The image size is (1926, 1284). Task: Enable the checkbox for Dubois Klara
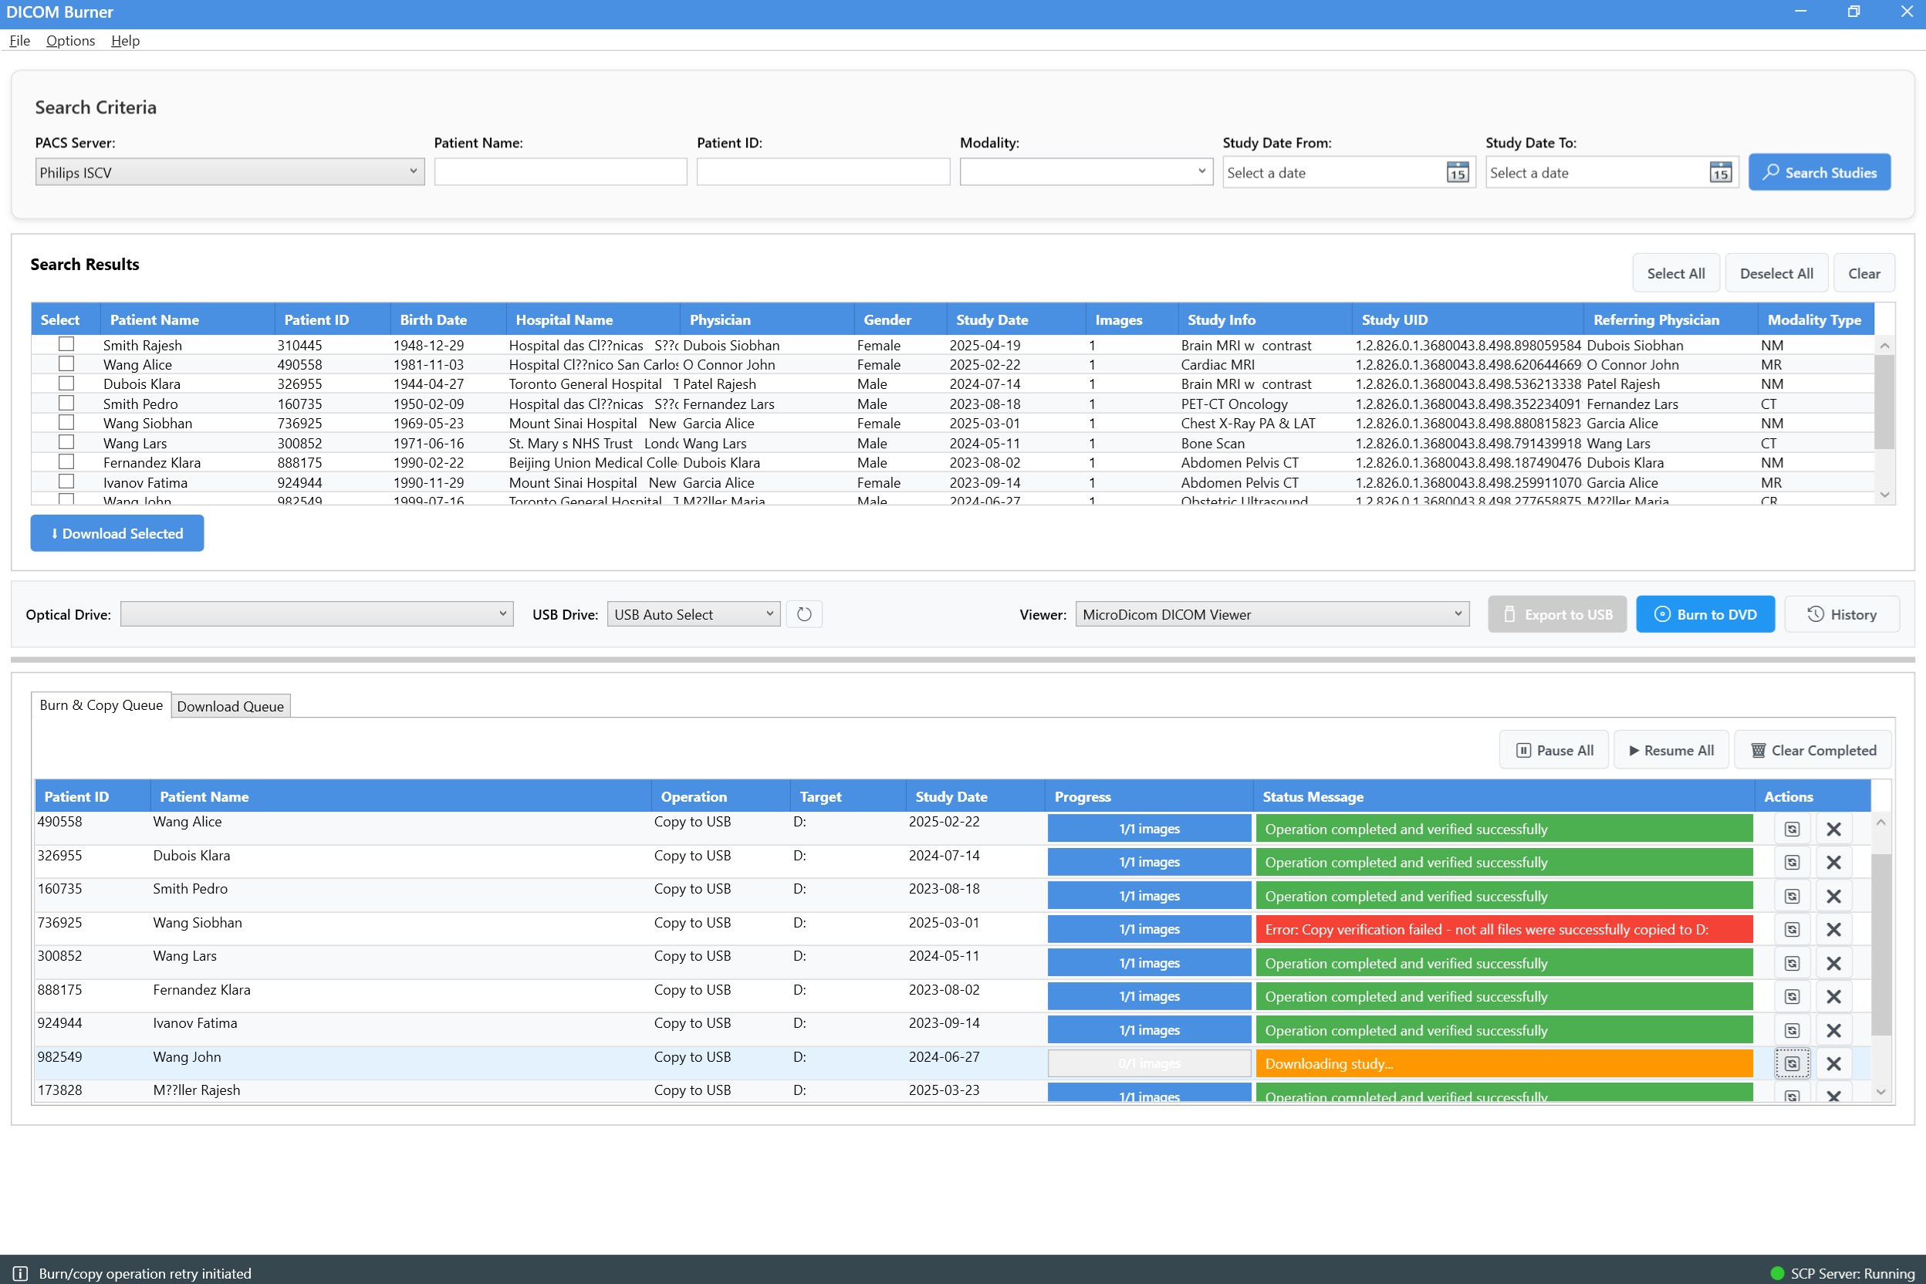click(66, 383)
